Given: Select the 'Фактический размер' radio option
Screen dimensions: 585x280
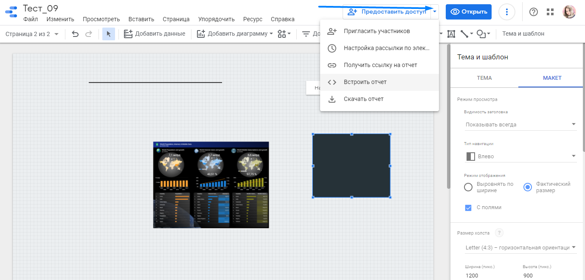Looking at the screenshot, I should 528,187.
